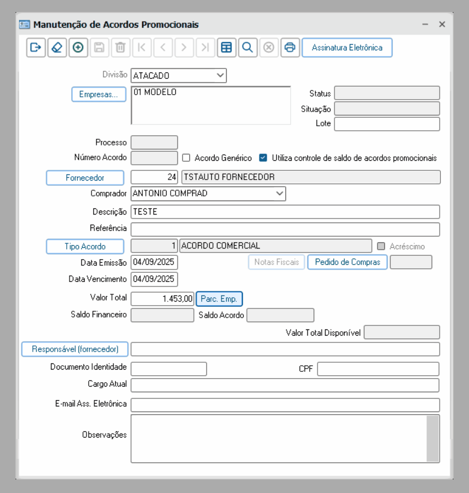This screenshot has width=469, height=493.
Task: Click the Fornecedor lookup button
Action: pyautogui.click(x=85, y=178)
